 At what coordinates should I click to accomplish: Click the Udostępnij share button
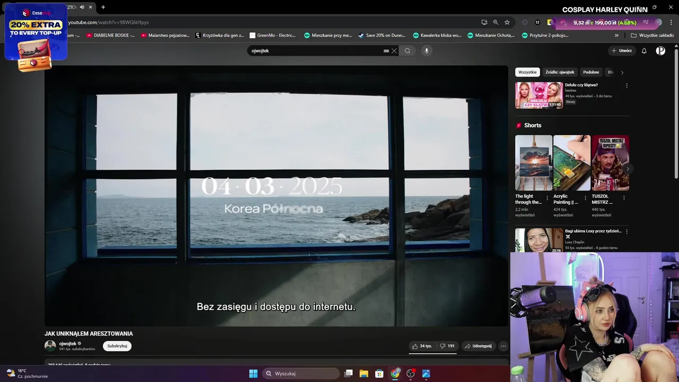pyautogui.click(x=478, y=346)
